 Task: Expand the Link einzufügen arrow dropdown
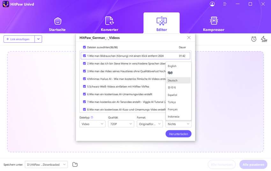click(x=38, y=39)
